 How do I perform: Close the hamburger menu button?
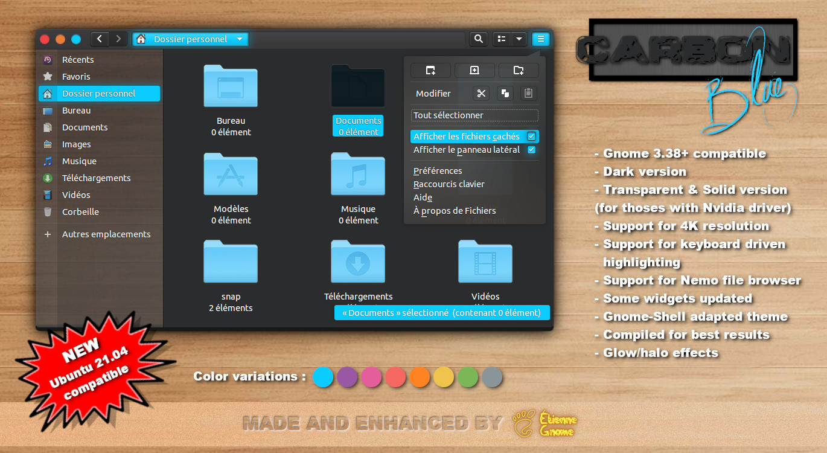coord(541,39)
